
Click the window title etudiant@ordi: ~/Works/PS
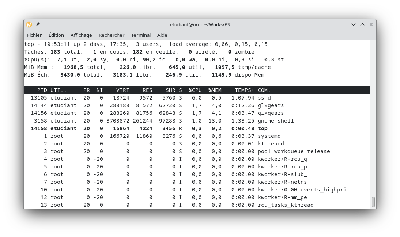200,24
